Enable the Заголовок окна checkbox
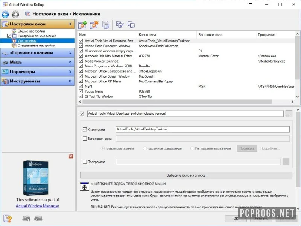301x226 pixels. coord(85,139)
